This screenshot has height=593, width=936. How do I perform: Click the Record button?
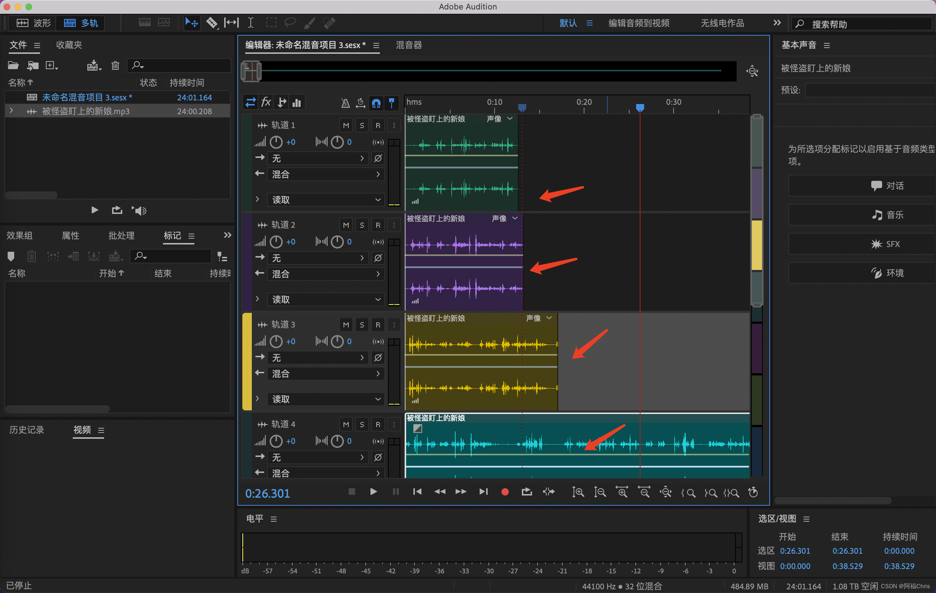[505, 492]
